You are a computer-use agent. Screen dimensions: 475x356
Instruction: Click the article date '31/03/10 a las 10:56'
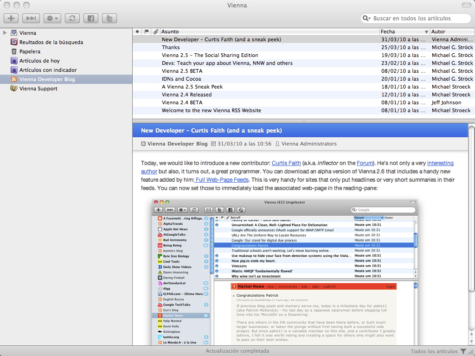click(x=244, y=144)
